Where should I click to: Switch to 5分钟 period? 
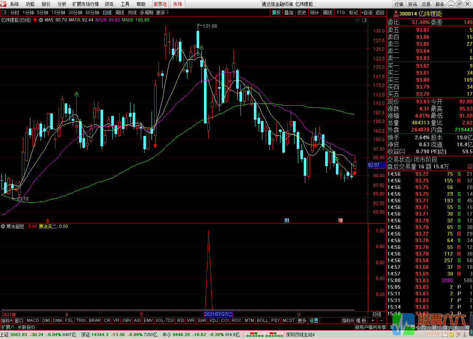coord(43,13)
